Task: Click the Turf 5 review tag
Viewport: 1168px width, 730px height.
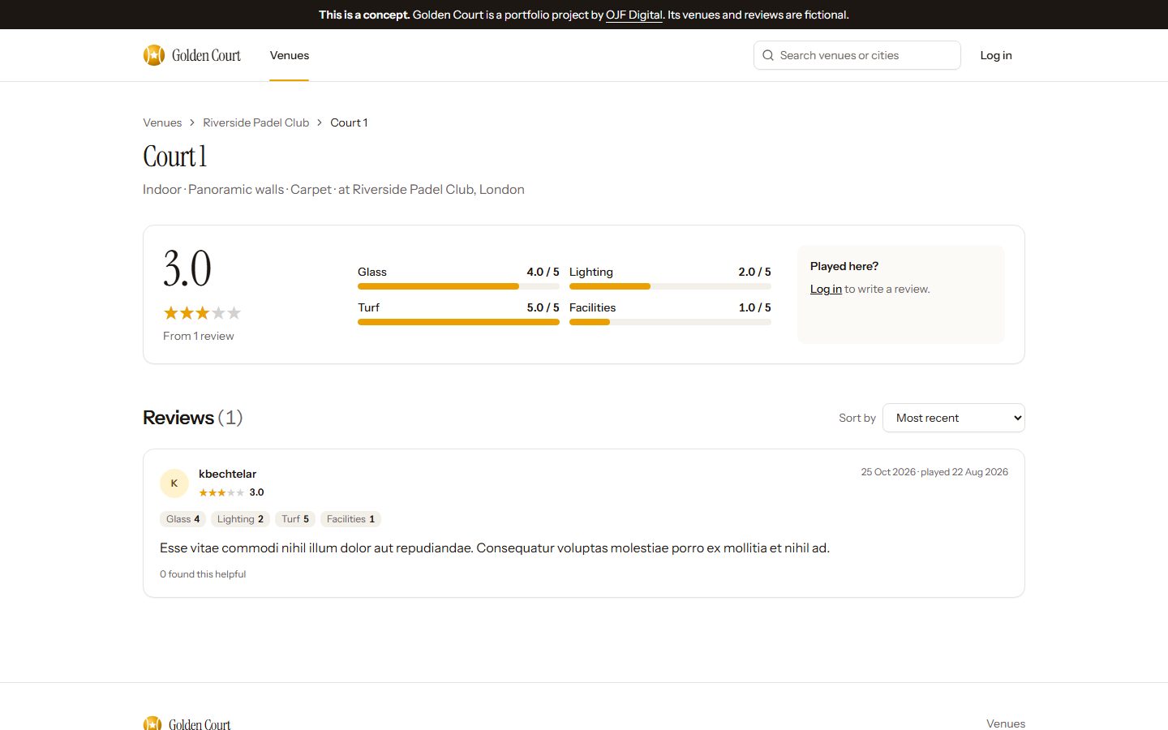Action: click(295, 519)
